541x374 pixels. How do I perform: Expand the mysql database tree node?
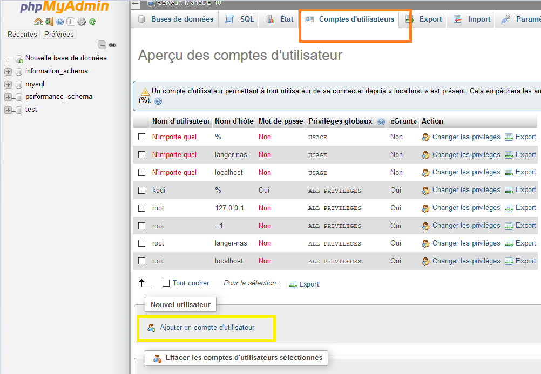8,84
